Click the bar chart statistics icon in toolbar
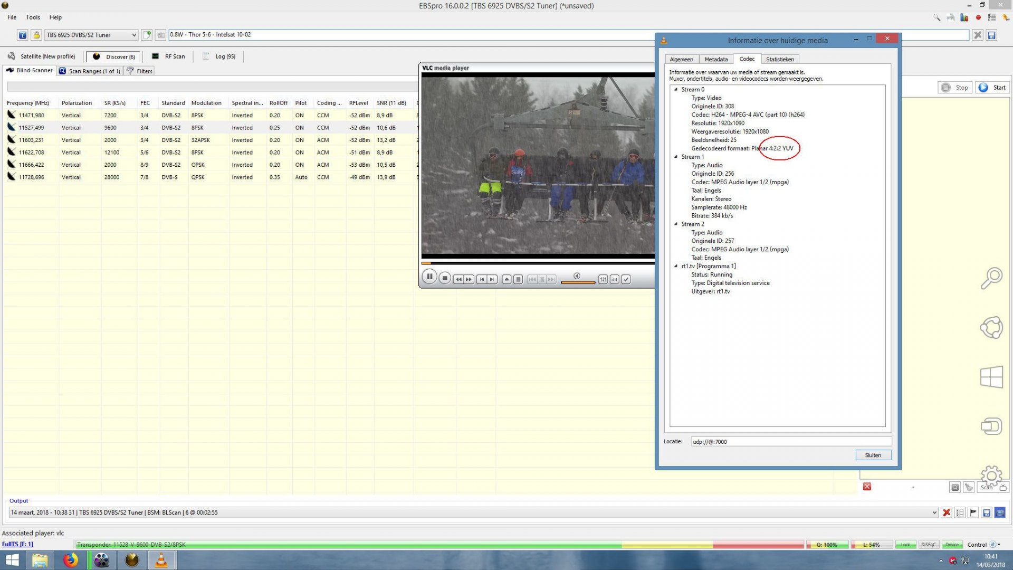This screenshot has width=1013, height=570. (964, 17)
